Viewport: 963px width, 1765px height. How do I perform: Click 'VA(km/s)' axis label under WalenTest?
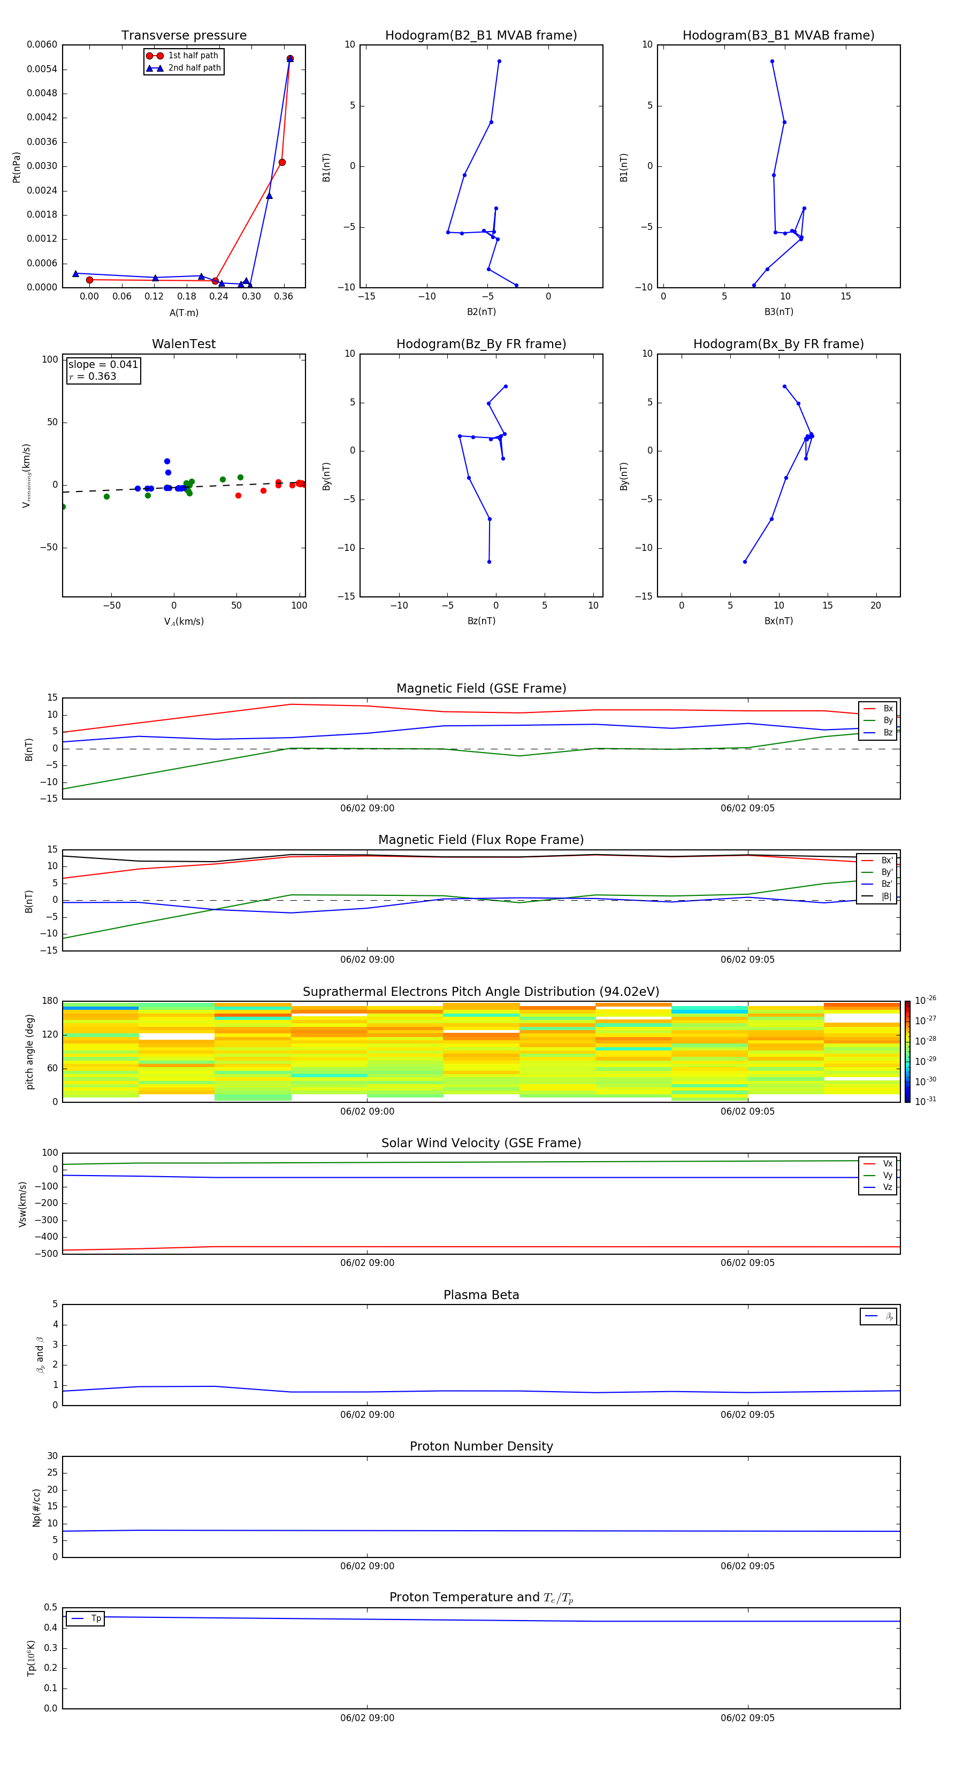pyautogui.click(x=184, y=621)
